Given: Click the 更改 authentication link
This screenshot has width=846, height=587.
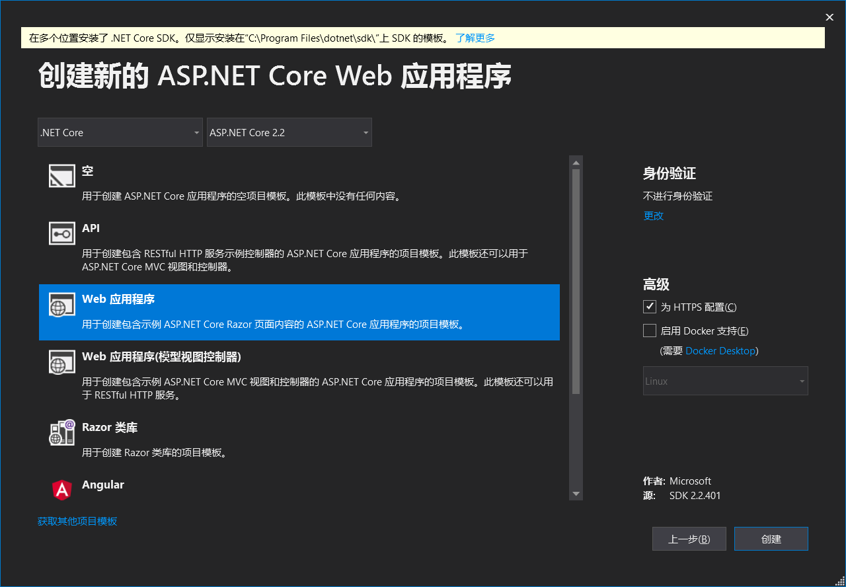Looking at the screenshot, I should 653,215.
